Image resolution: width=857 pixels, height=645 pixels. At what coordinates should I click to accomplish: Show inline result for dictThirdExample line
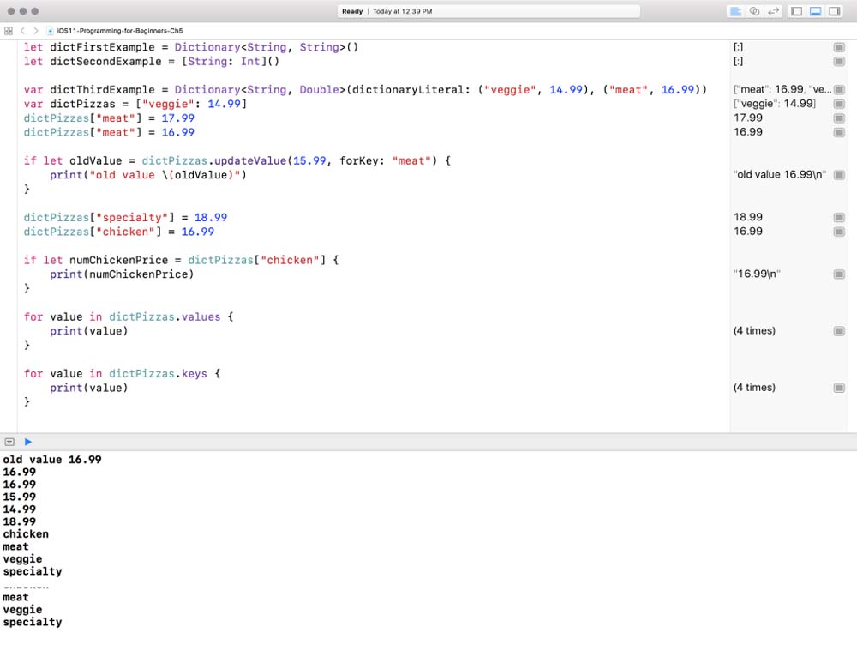pos(839,89)
